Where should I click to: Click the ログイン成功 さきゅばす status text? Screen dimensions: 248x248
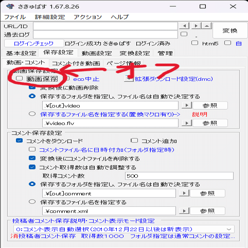[98, 44]
